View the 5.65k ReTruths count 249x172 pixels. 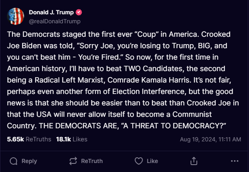click(x=16, y=139)
